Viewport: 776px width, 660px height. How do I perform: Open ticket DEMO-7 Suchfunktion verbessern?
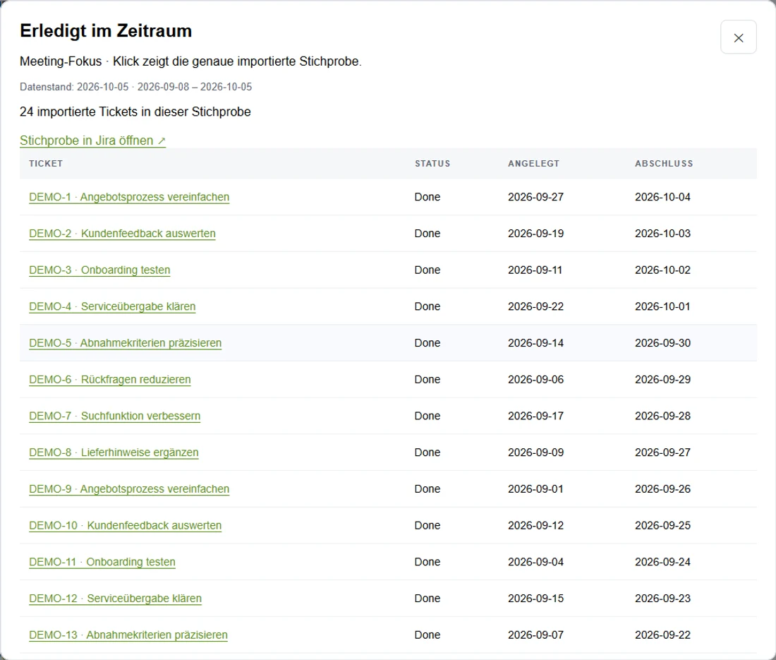point(115,416)
